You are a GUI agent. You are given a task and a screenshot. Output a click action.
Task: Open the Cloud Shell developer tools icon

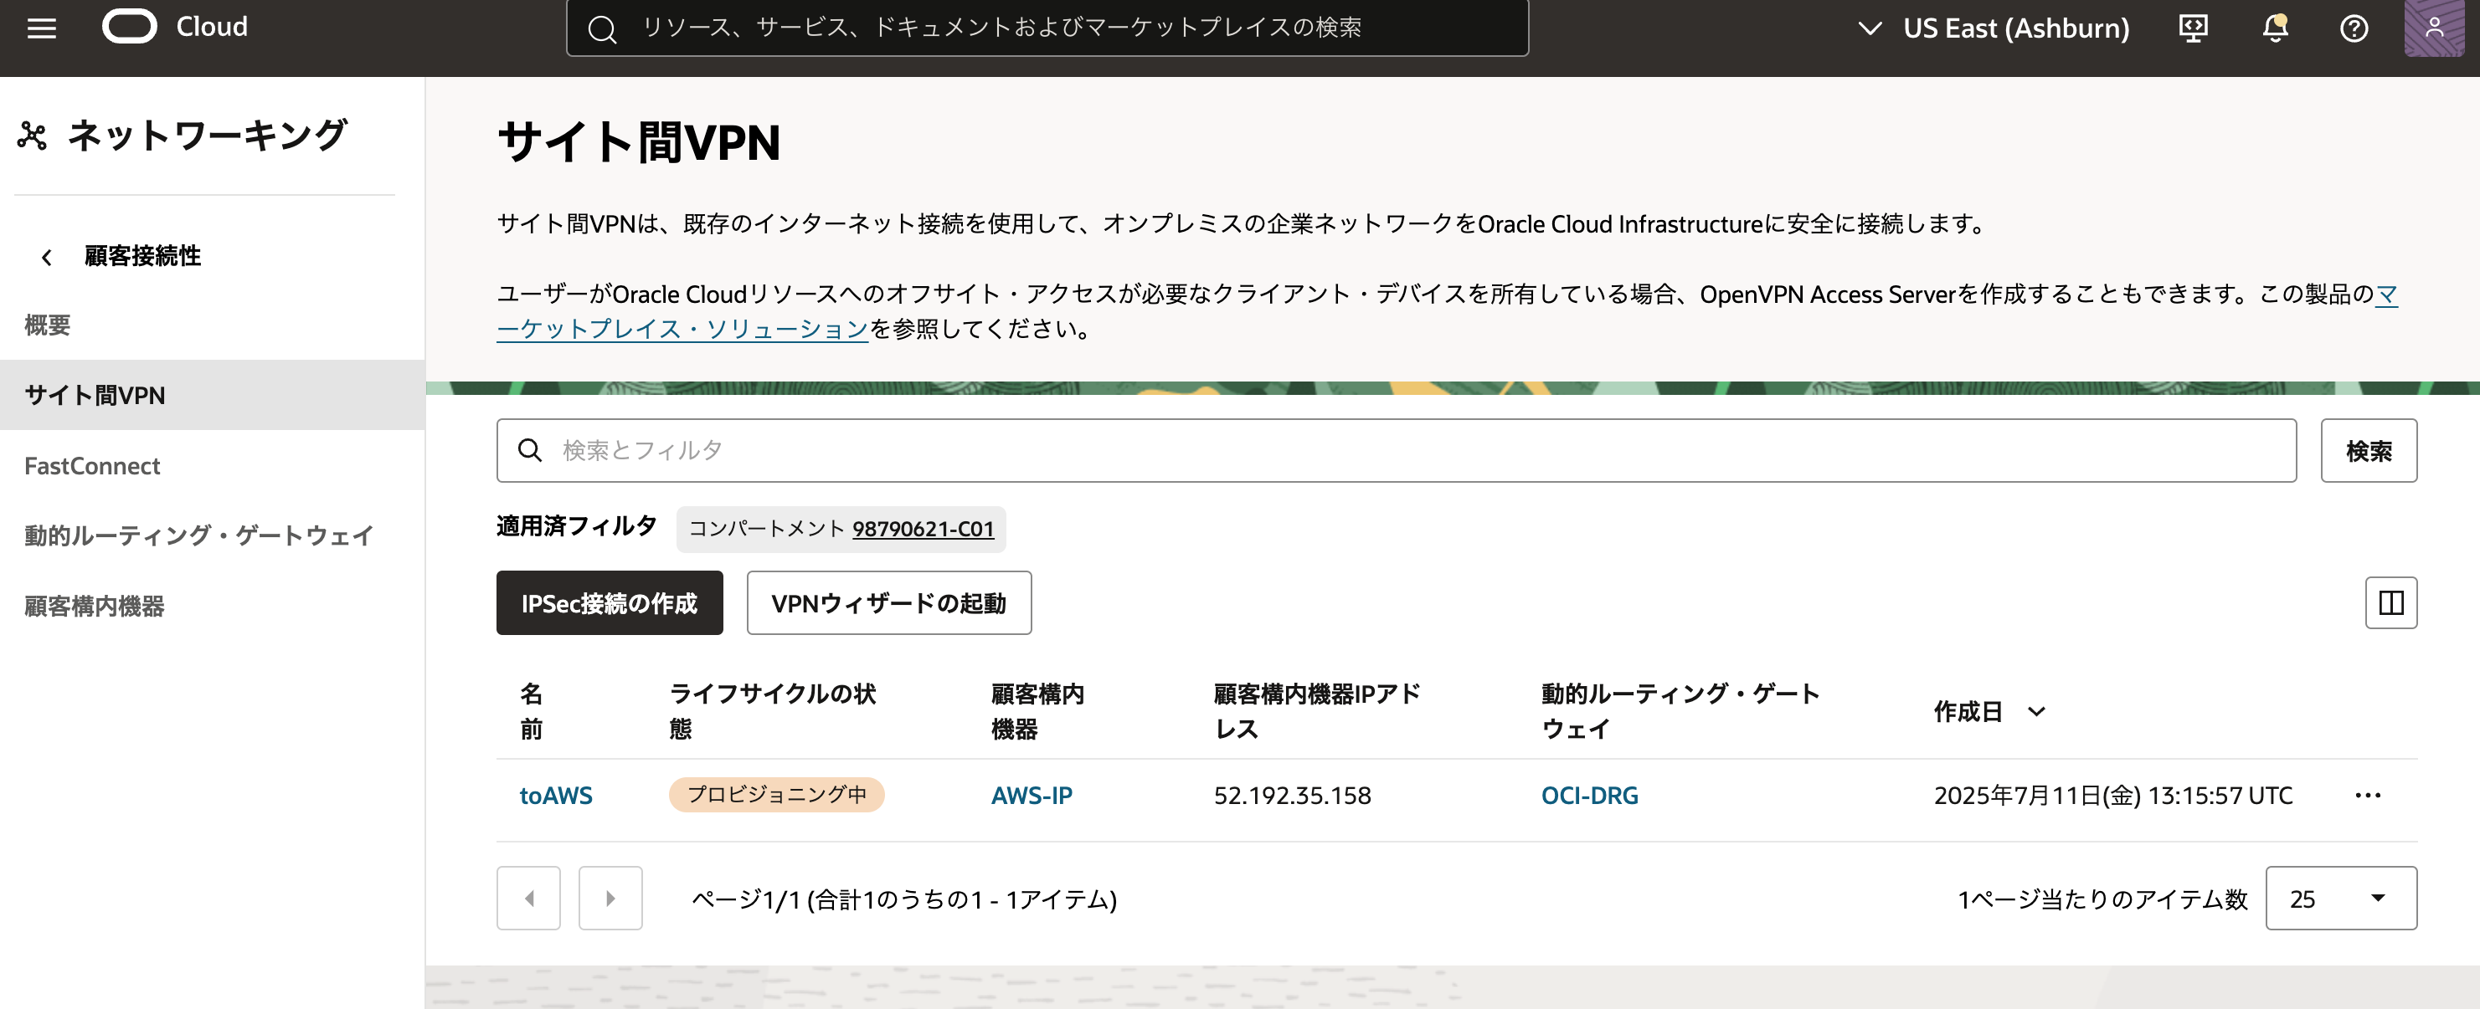tap(2193, 28)
